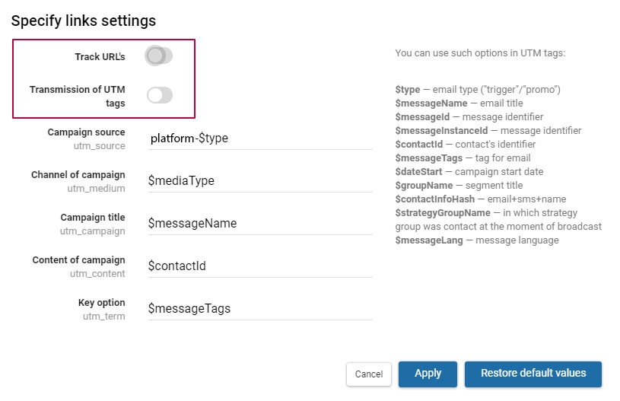This screenshot has height=401, width=620.
Task: Click the Apply button
Action: pos(428,374)
